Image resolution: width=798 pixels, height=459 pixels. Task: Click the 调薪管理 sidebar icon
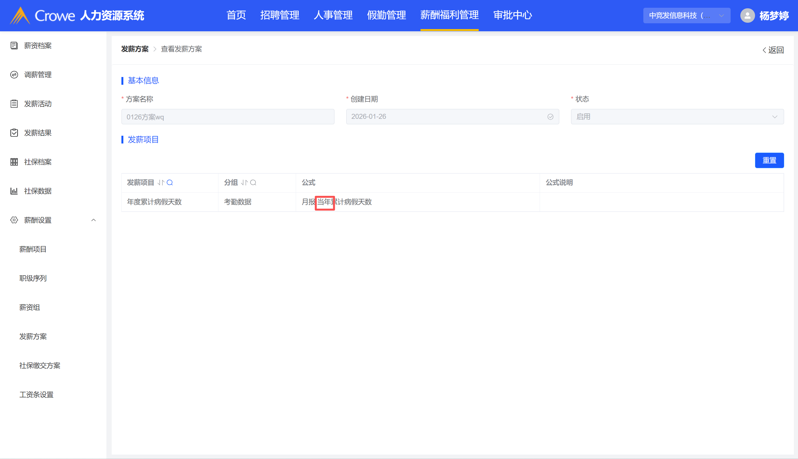pos(14,75)
